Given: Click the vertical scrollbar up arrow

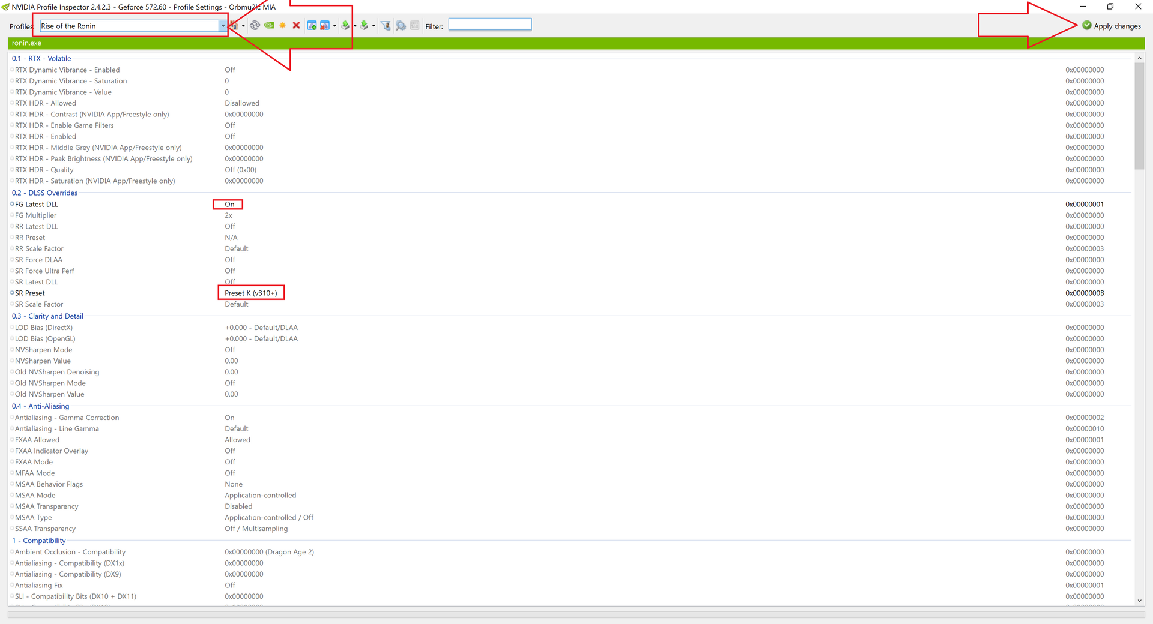Looking at the screenshot, I should (x=1139, y=58).
